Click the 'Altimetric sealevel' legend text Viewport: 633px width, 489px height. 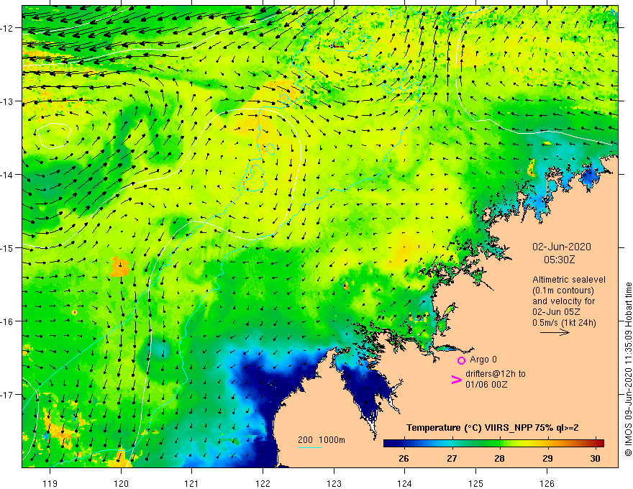(569, 280)
